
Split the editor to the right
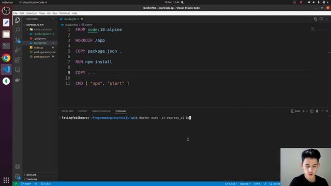321,19
